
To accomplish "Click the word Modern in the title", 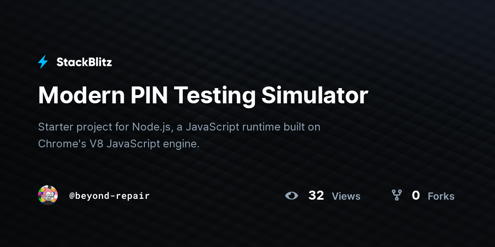I will pyautogui.click(x=82, y=96).
